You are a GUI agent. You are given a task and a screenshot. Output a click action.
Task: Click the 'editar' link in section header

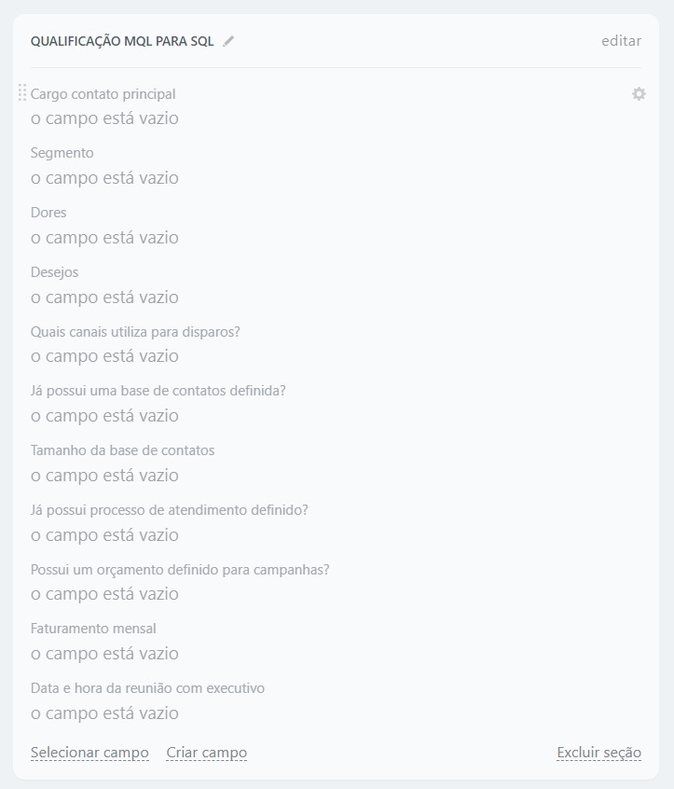[621, 41]
